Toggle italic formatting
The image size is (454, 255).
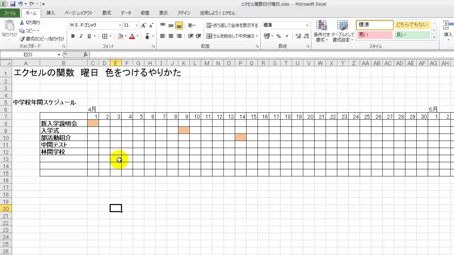[x=81, y=36]
